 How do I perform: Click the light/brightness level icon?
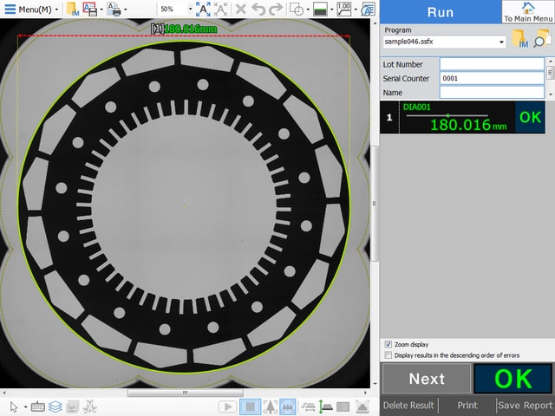click(x=320, y=10)
